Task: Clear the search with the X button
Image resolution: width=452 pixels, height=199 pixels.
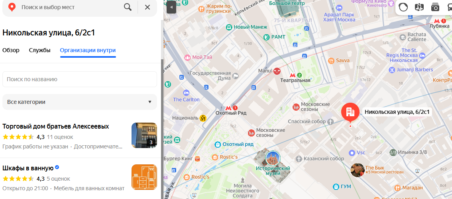Action: pos(147,7)
